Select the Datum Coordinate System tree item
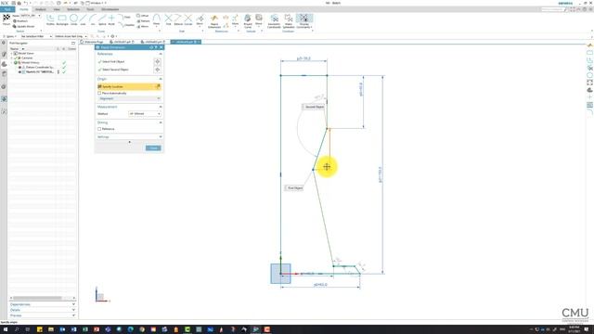Screen dimensions: 594x334 point(39,67)
